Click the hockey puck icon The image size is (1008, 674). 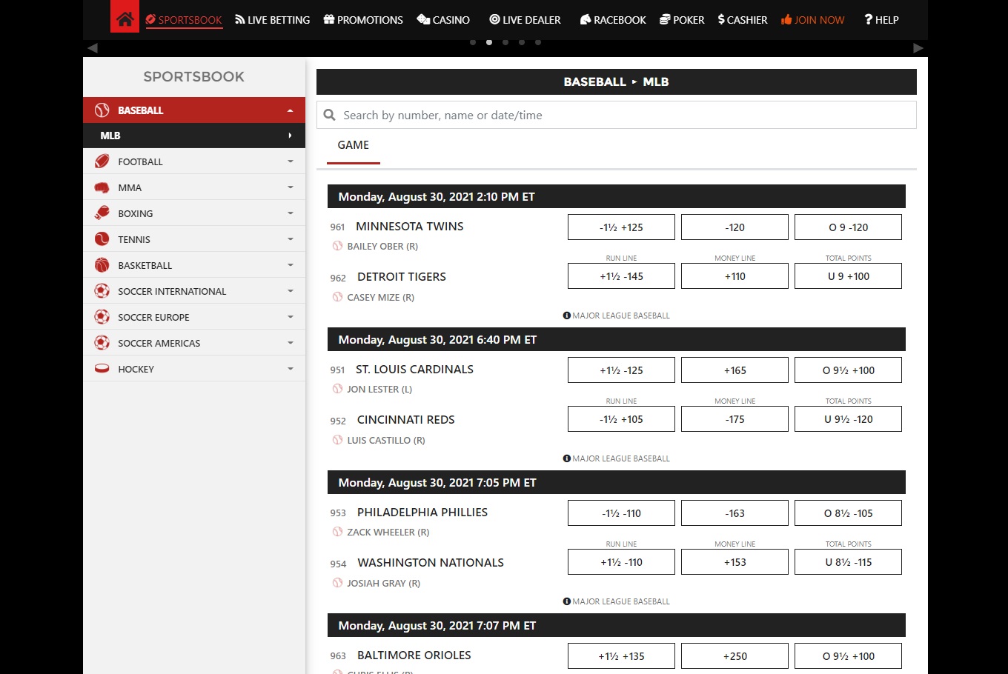(102, 369)
